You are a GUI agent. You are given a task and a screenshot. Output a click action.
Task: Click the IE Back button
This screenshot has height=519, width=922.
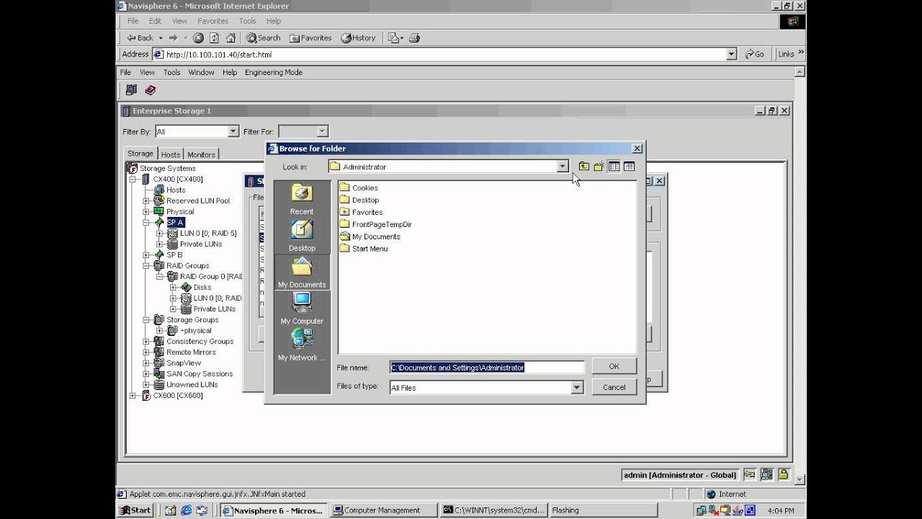(x=140, y=37)
